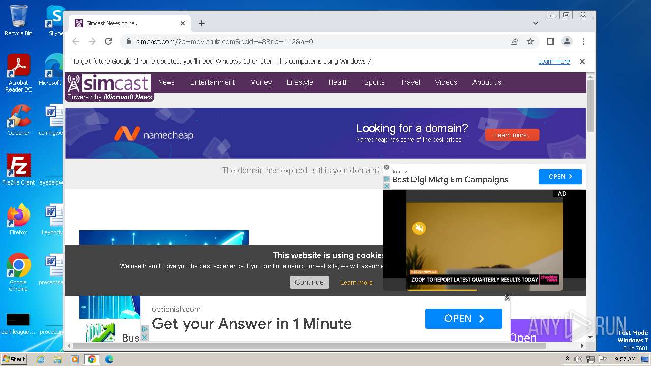This screenshot has height=366, width=651.
Task: Open the Health section
Action: pos(339,82)
